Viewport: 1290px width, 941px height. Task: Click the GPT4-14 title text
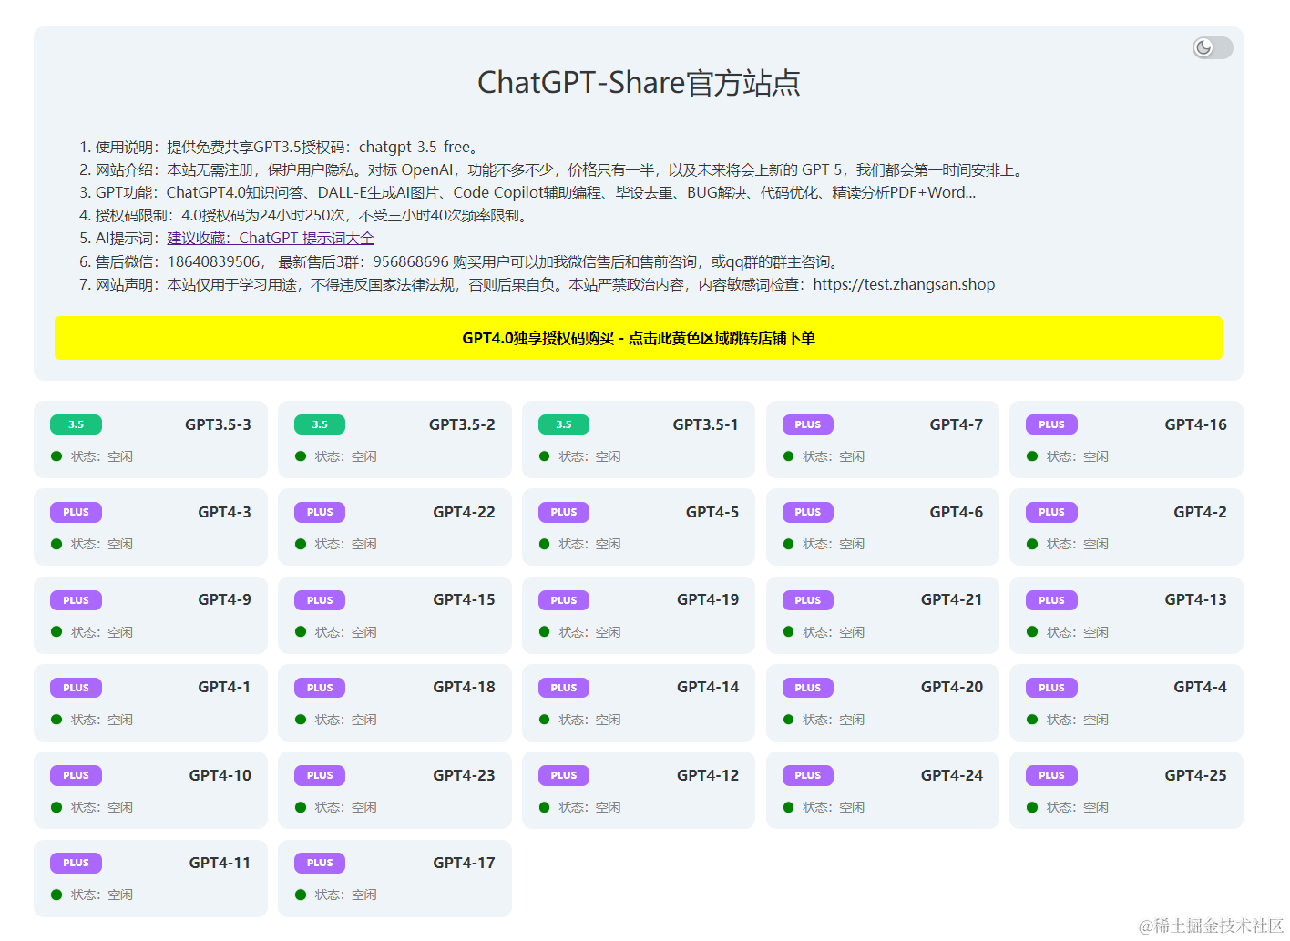tap(708, 687)
